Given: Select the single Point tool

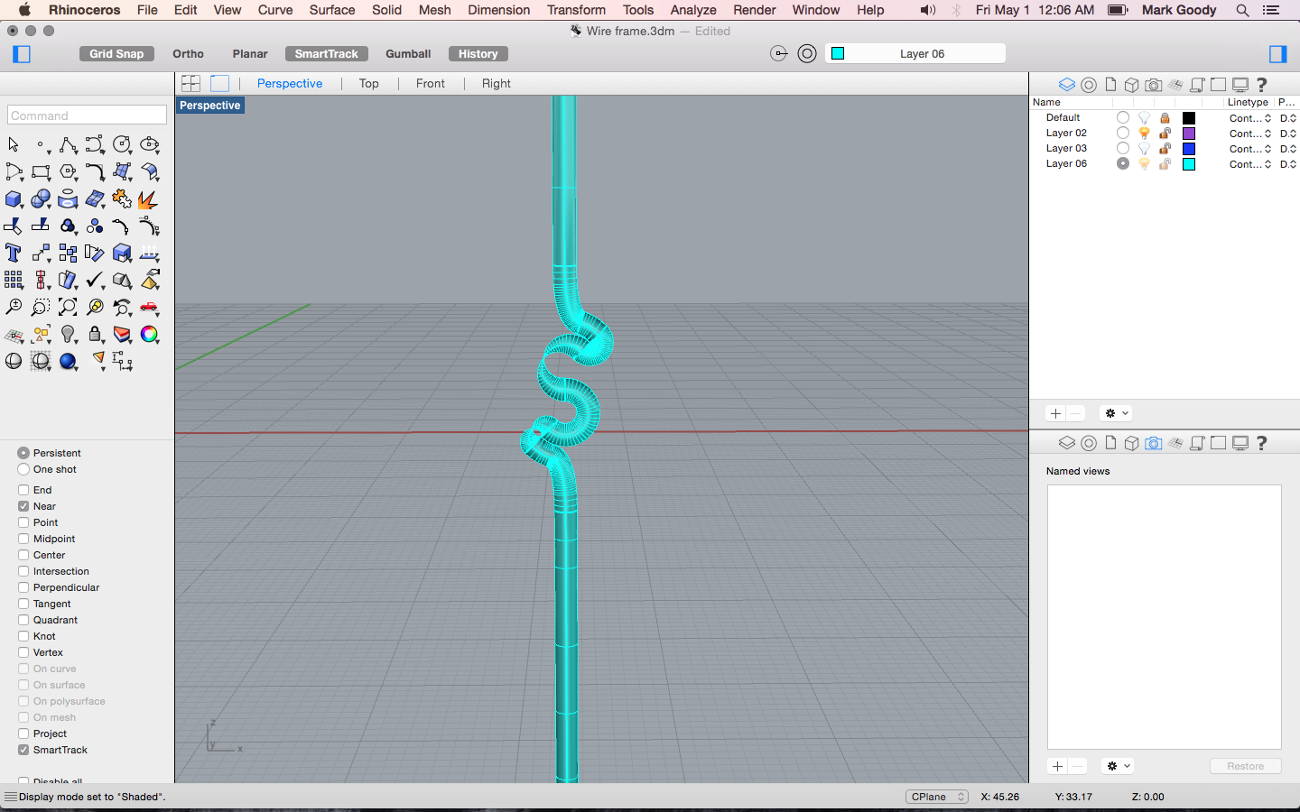Looking at the screenshot, I should (41, 145).
